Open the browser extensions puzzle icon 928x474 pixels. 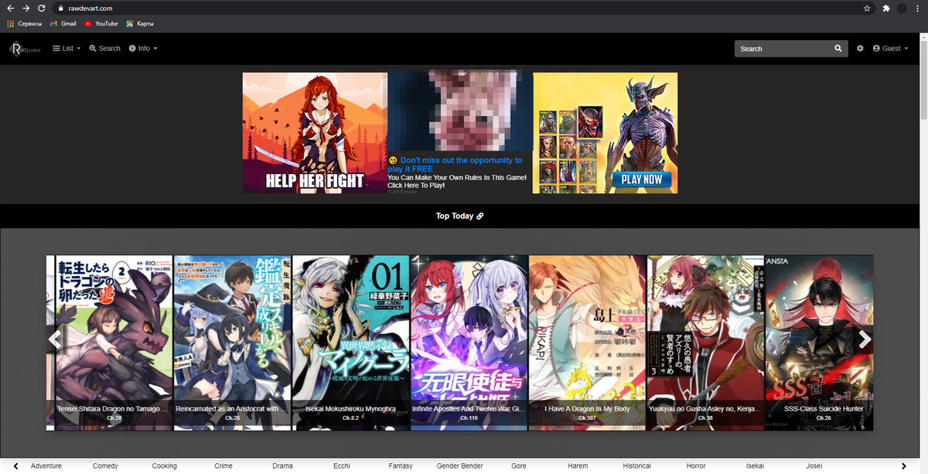pyautogui.click(x=886, y=8)
